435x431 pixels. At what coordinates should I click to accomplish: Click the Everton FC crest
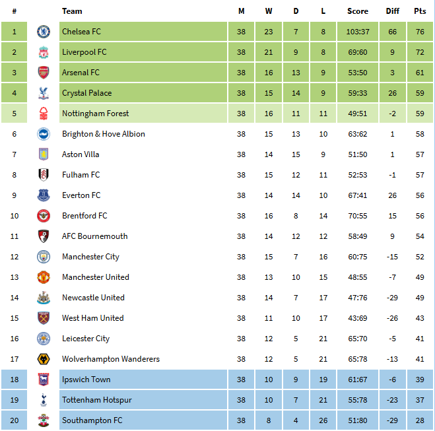click(x=44, y=195)
